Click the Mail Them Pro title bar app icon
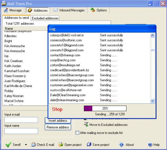The width and height of the screenshot is (167, 150). 4,3
